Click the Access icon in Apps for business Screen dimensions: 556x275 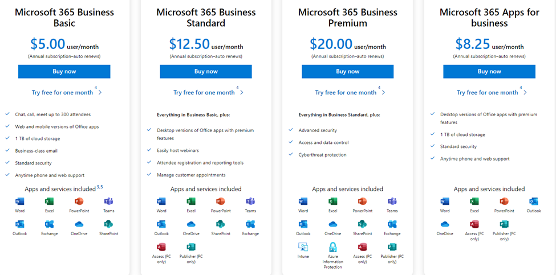(474, 224)
